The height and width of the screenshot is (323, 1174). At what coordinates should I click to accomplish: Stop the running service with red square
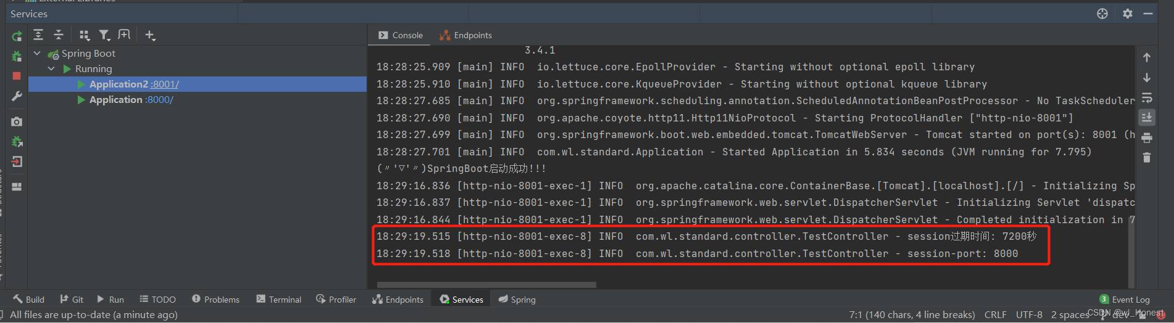point(17,76)
